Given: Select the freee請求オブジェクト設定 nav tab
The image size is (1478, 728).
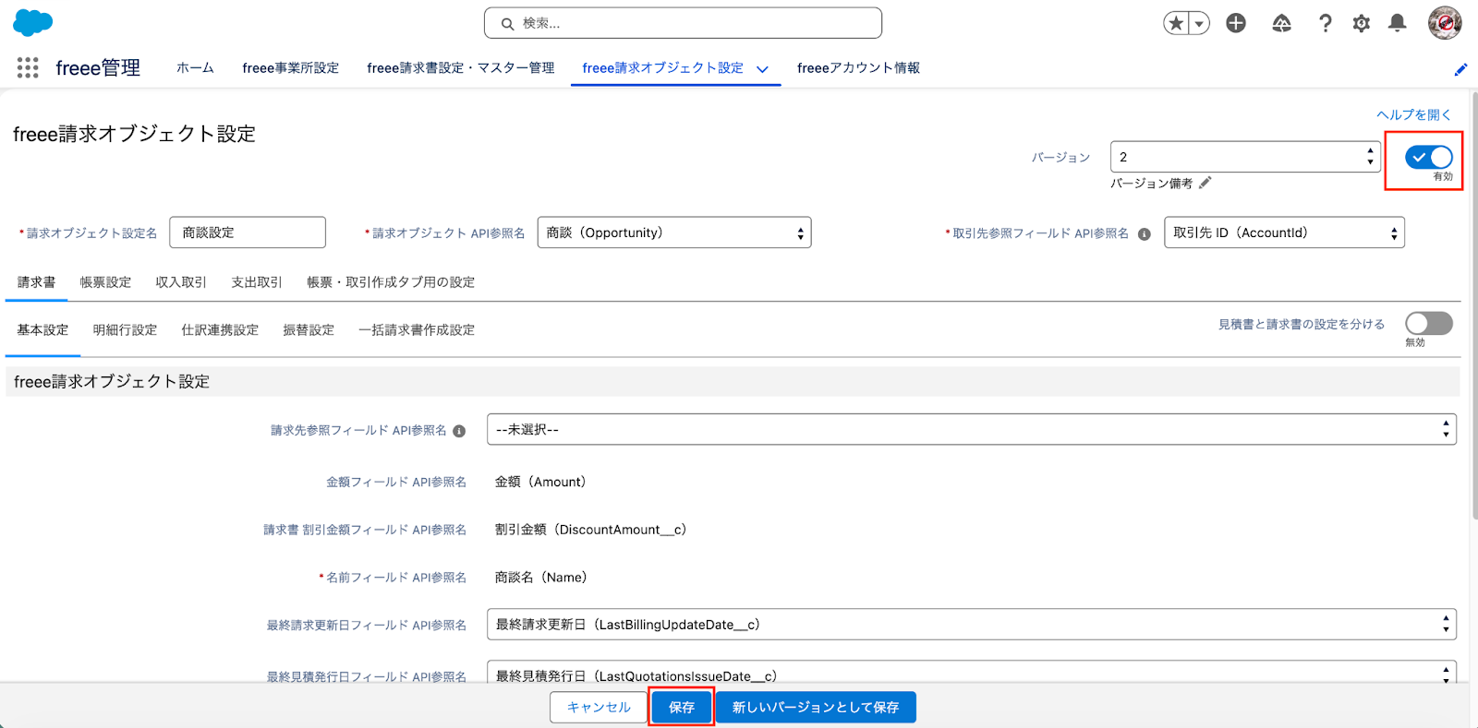Looking at the screenshot, I should click(x=662, y=67).
